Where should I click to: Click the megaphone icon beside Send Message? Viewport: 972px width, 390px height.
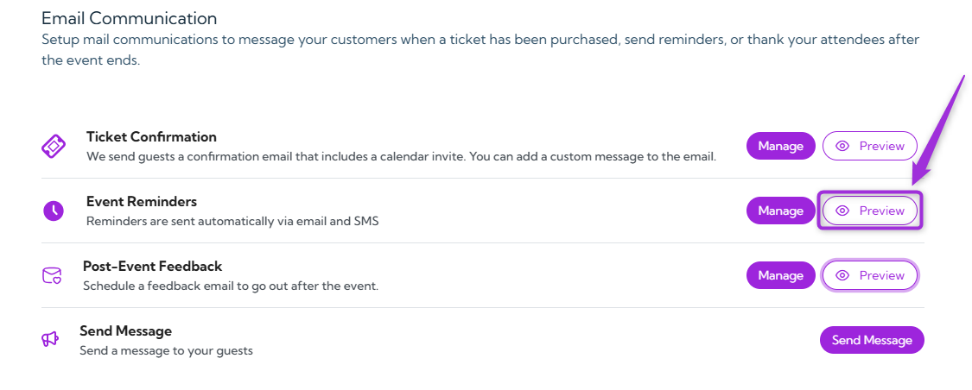click(50, 339)
